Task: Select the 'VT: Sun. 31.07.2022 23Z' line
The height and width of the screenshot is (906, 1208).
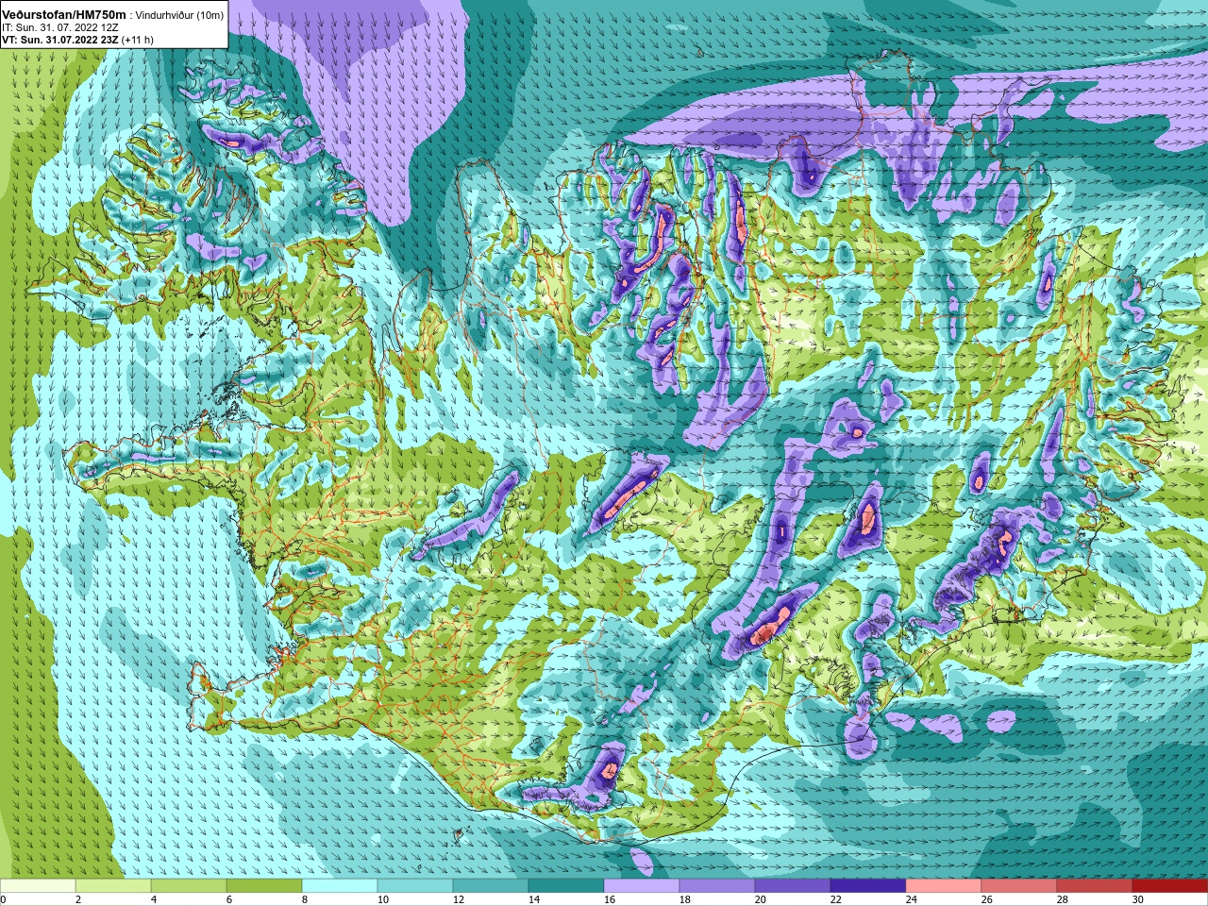Action: pyautogui.click(x=60, y=40)
